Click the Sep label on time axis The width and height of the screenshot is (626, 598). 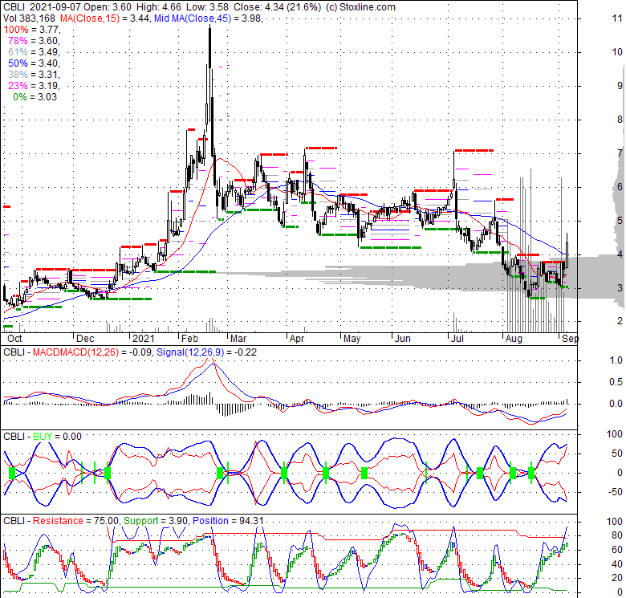coord(570,339)
